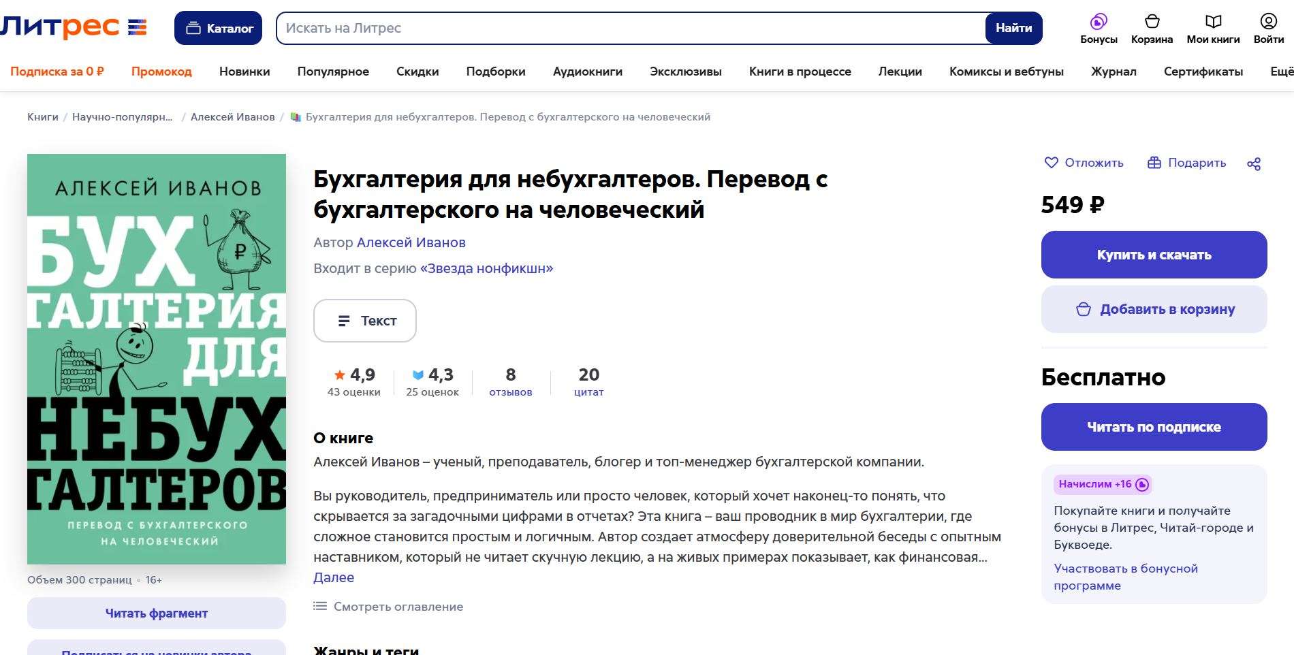This screenshot has width=1294, height=655.
Task: Expand the description with Далее
Action: (x=334, y=577)
